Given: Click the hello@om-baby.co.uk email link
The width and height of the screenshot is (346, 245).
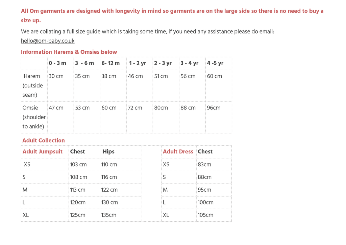Looking at the screenshot, I should tap(48, 41).
